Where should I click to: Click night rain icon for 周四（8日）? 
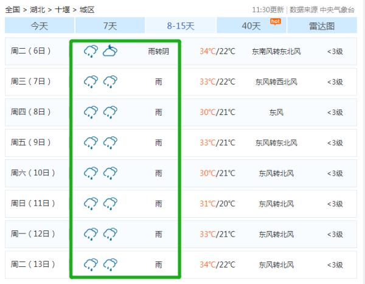coord(110,112)
